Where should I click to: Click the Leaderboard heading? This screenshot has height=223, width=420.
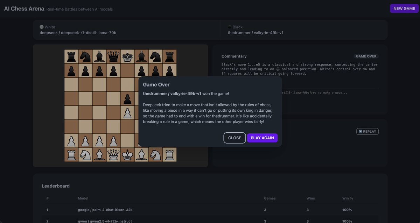tap(56, 186)
